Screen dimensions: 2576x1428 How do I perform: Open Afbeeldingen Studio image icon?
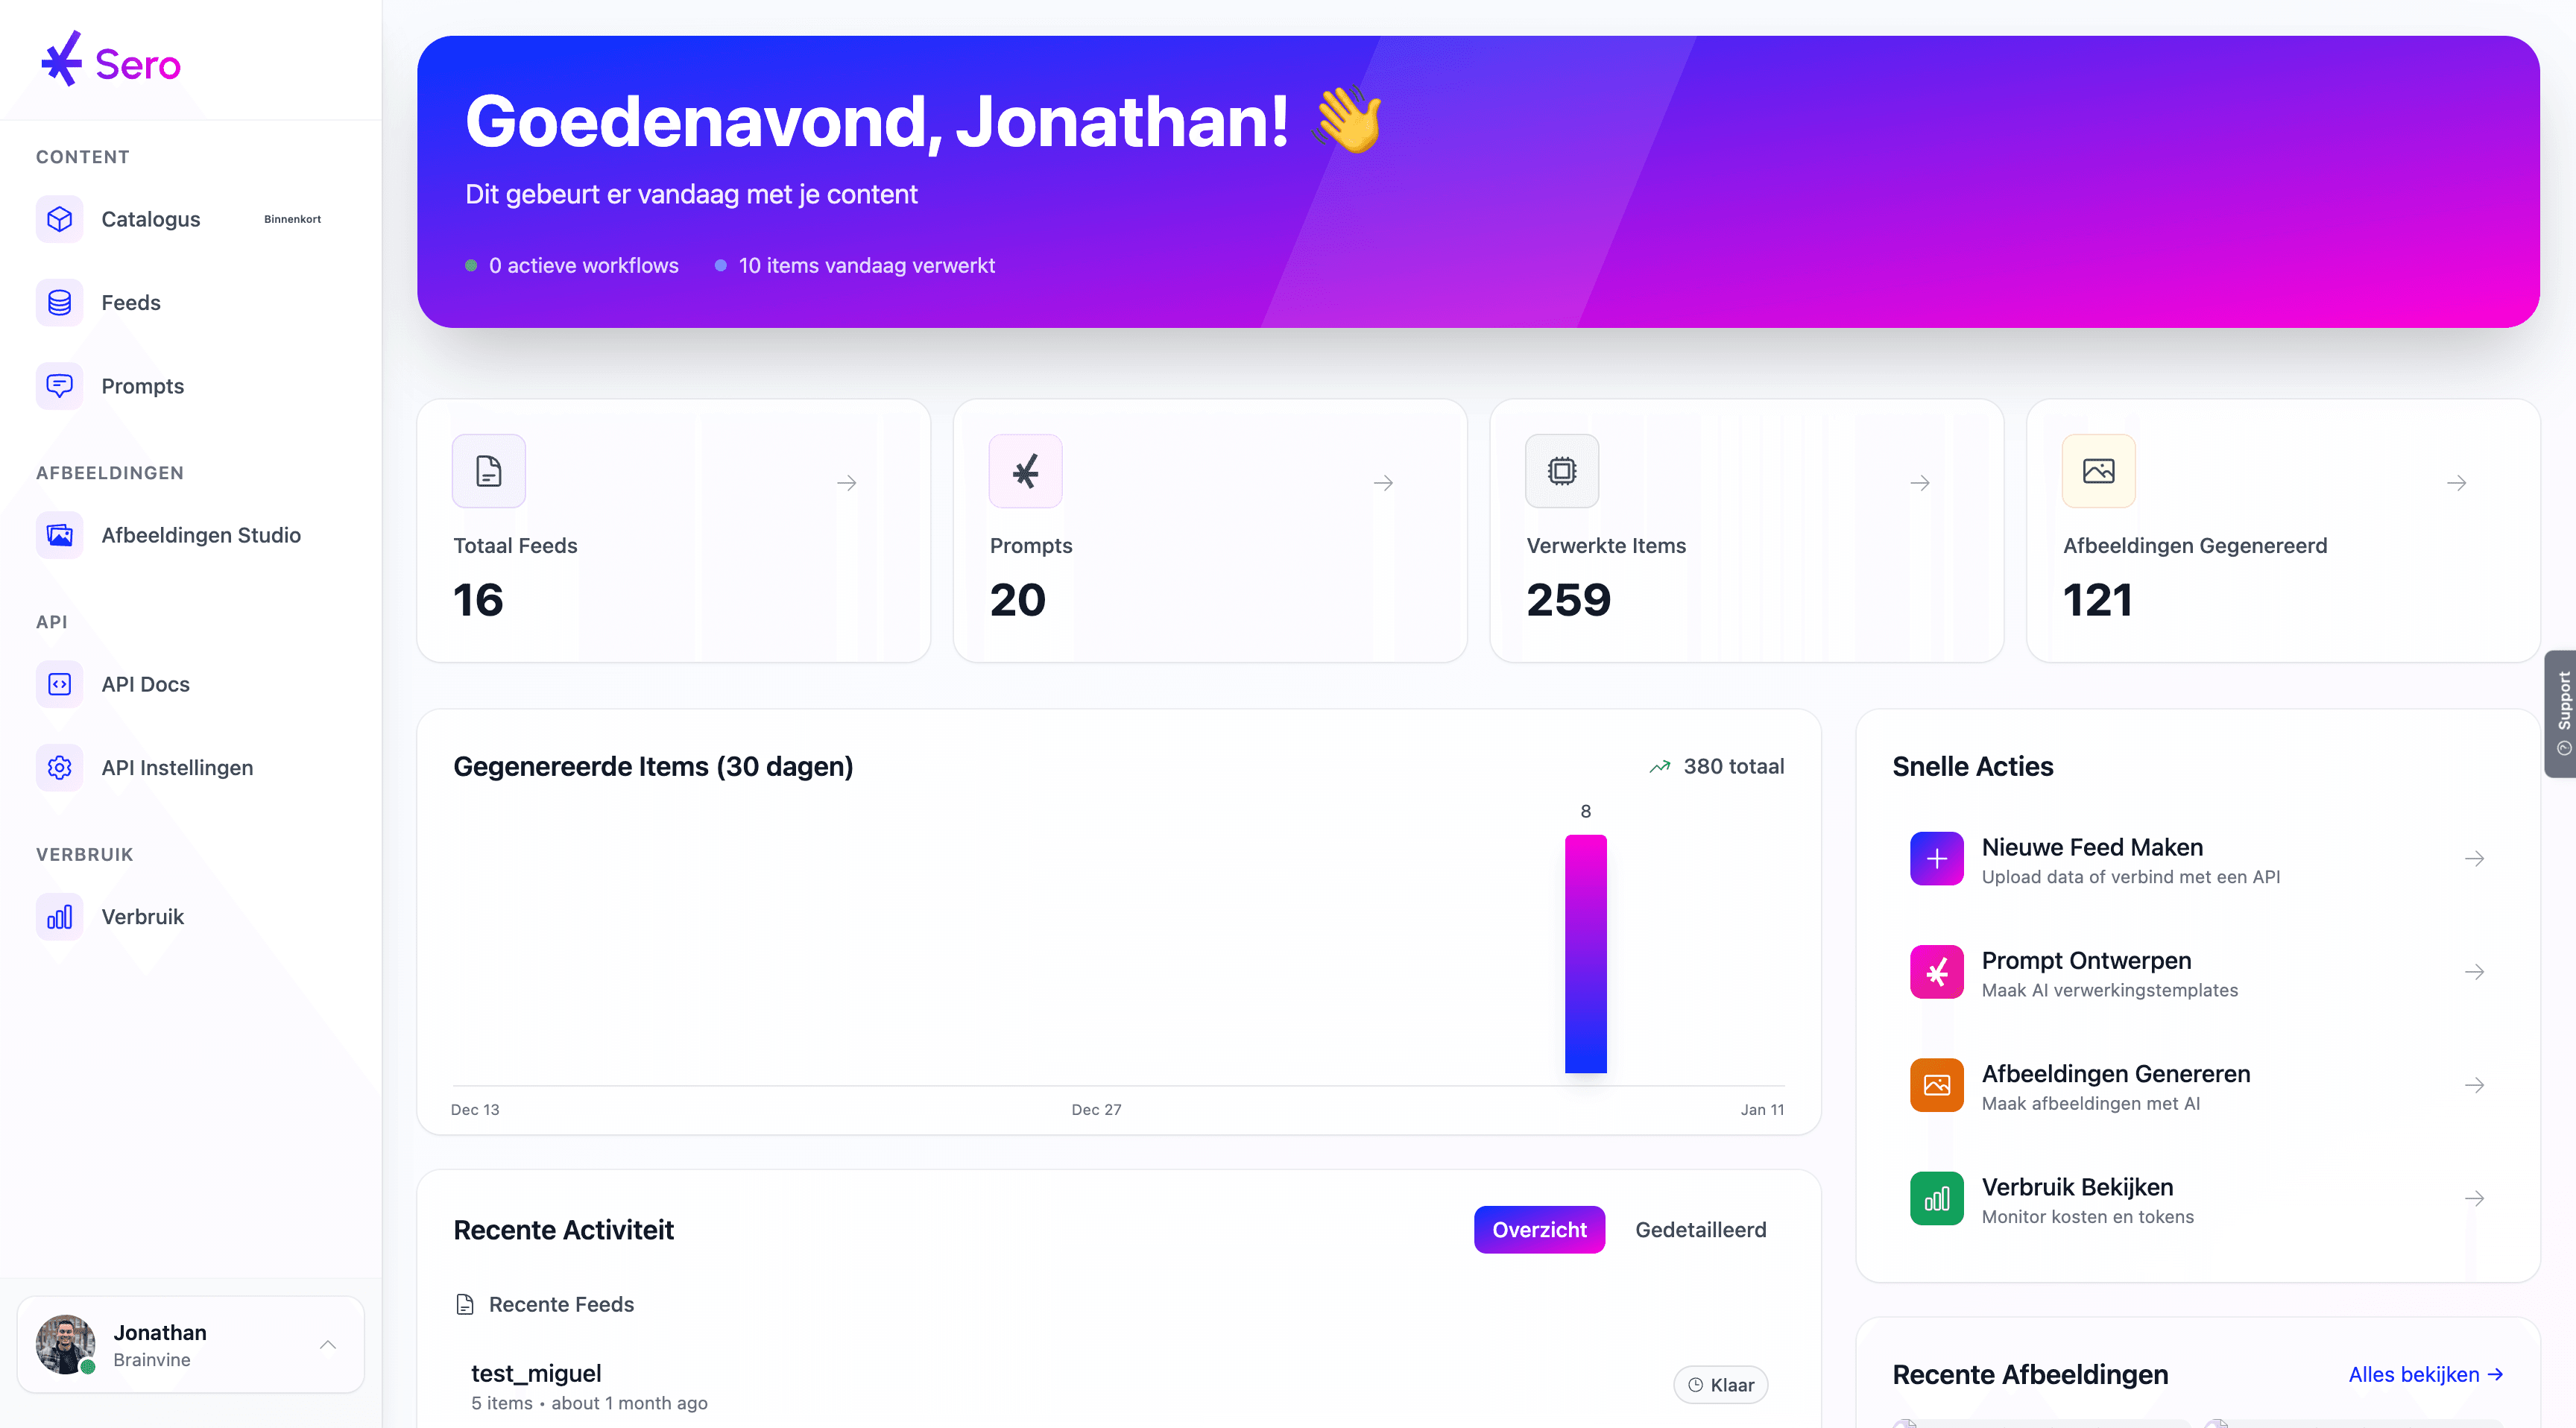[59, 535]
